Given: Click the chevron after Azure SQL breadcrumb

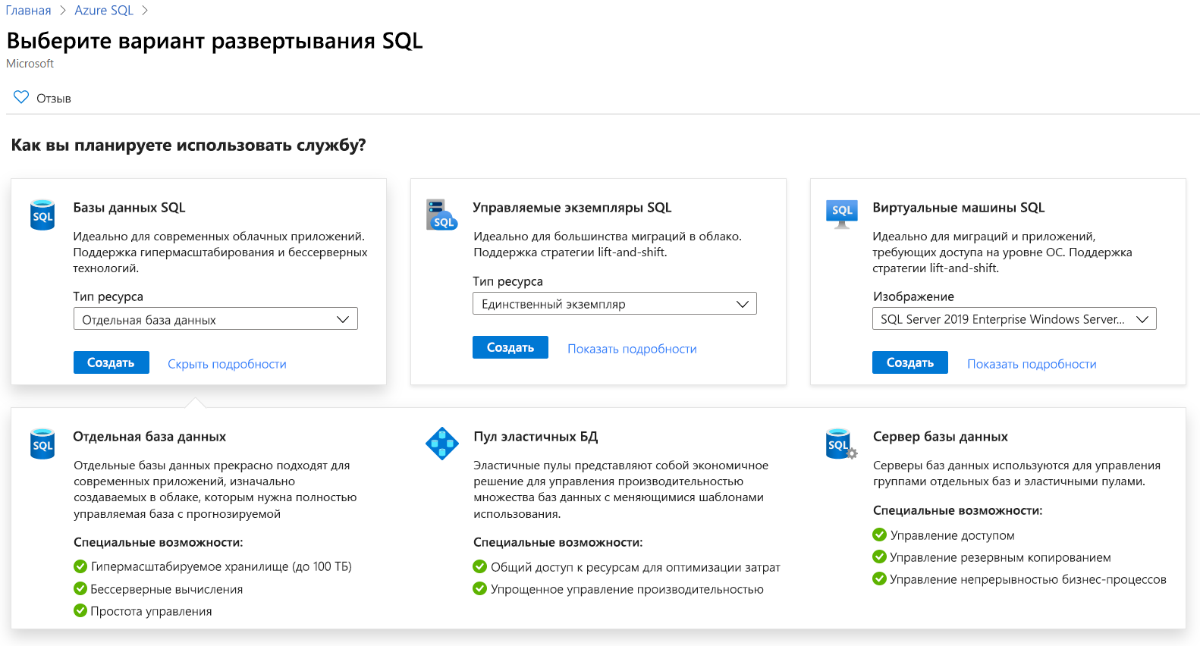Looking at the screenshot, I should [x=144, y=11].
